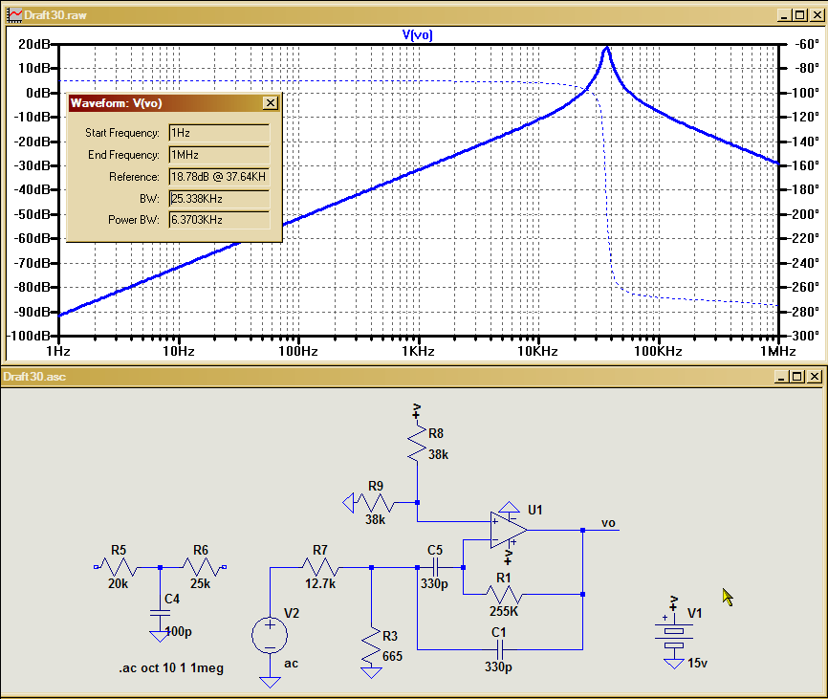The height and width of the screenshot is (699, 828).
Task: Click the 330p value under C5
Action: (x=435, y=584)
